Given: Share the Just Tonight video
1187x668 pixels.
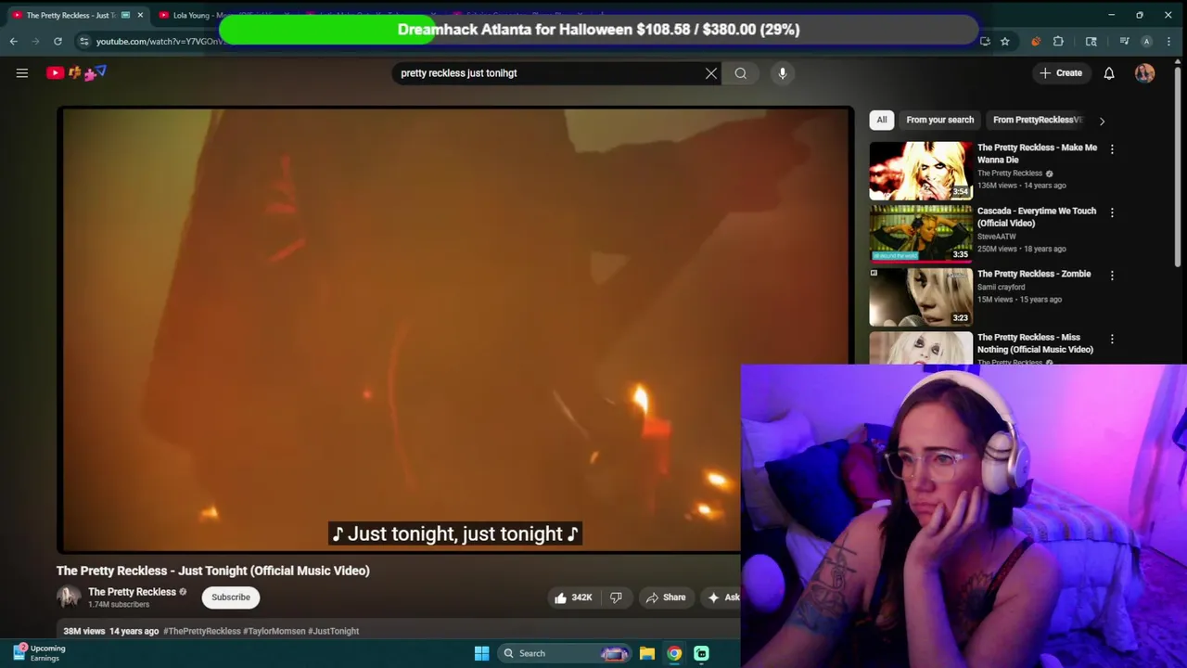Looking at the screenshot, I should pyautogui.click(x=665, y=597).
